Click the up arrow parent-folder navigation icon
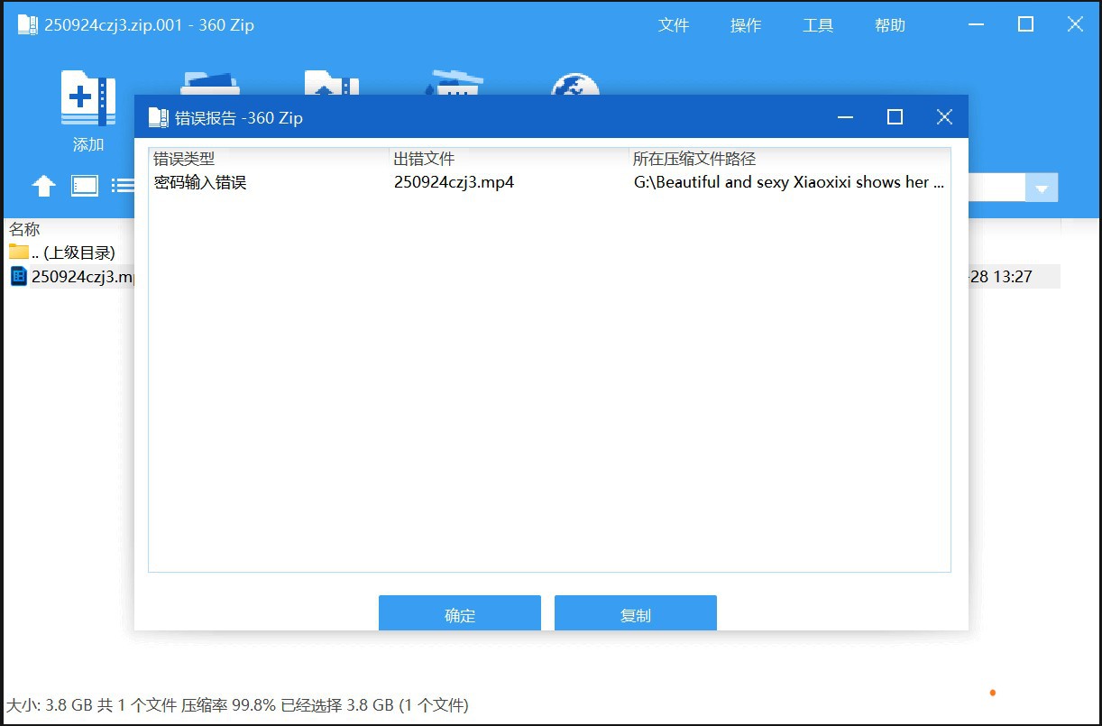This screenshot has width=1102, height=726. pyautogui.click(x=43, y=185)
